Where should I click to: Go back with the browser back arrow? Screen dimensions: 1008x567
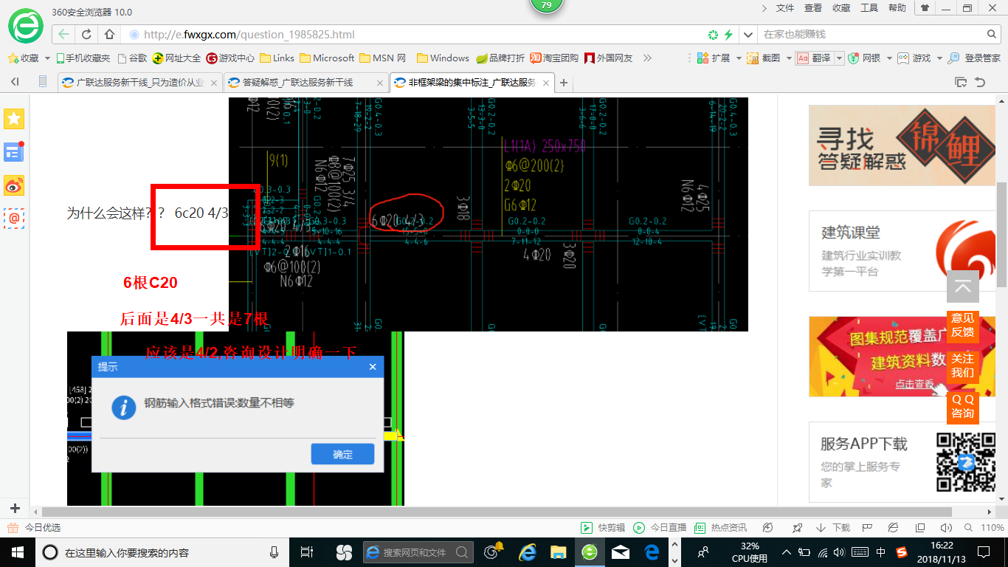coord(64,35)
